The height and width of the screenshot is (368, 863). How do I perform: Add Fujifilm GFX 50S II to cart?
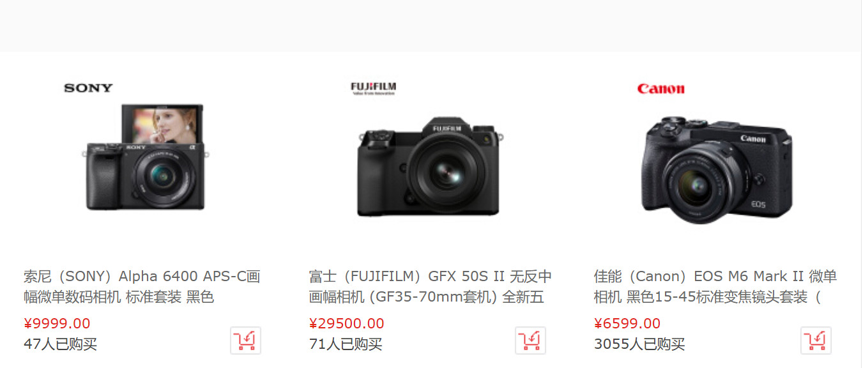click(530, 341)
